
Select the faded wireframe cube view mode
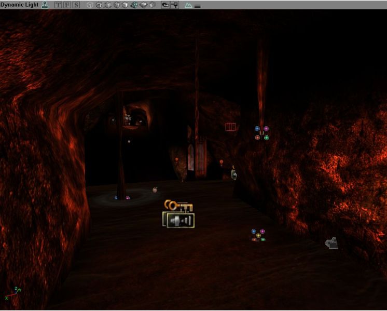[90, 5]
